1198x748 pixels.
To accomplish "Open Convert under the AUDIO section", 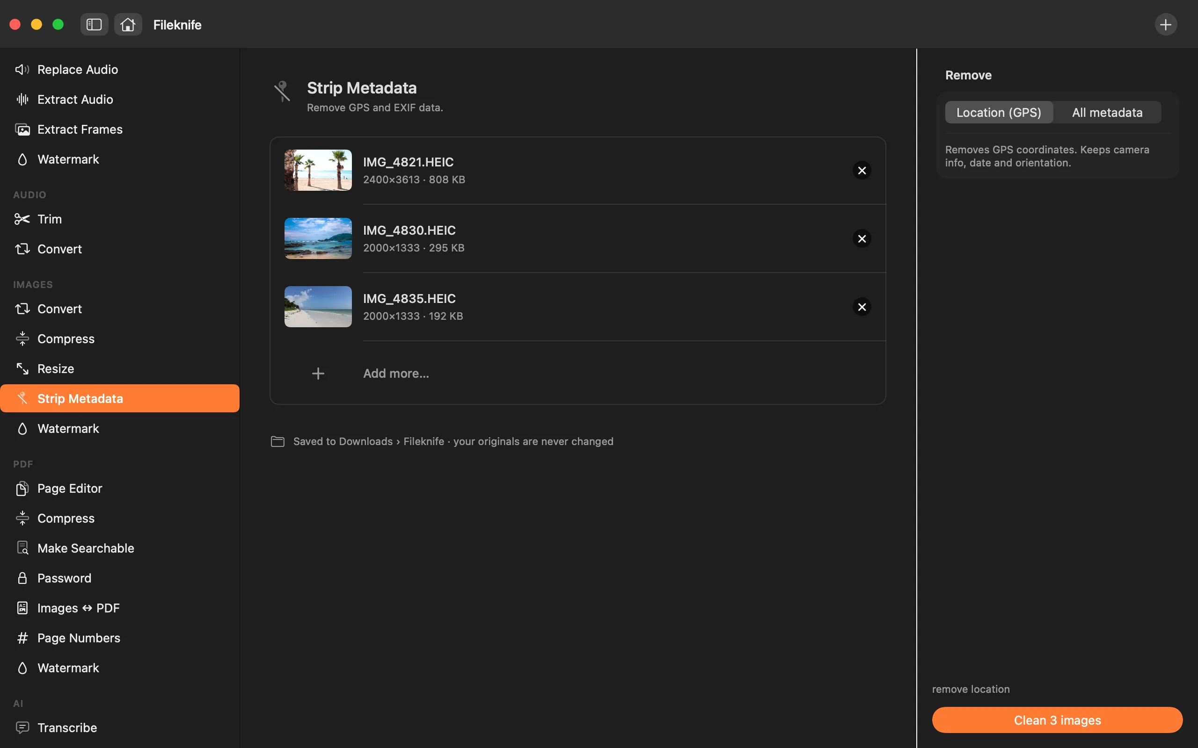I will (120, 249).
